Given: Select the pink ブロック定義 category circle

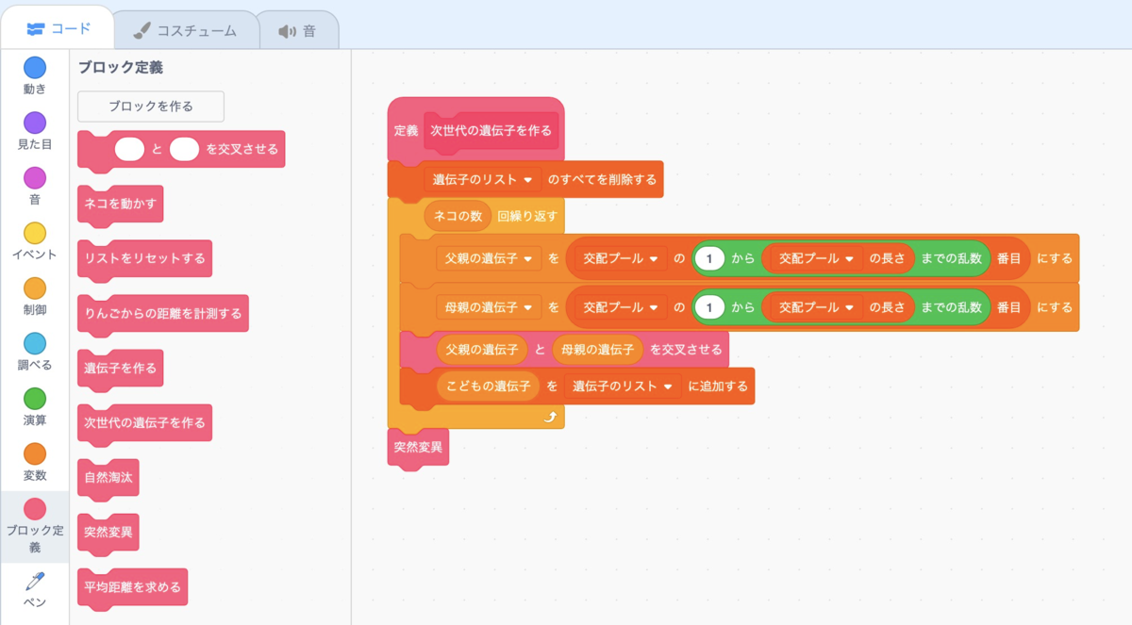Looking at the screenshot, I should click(35, 509).
